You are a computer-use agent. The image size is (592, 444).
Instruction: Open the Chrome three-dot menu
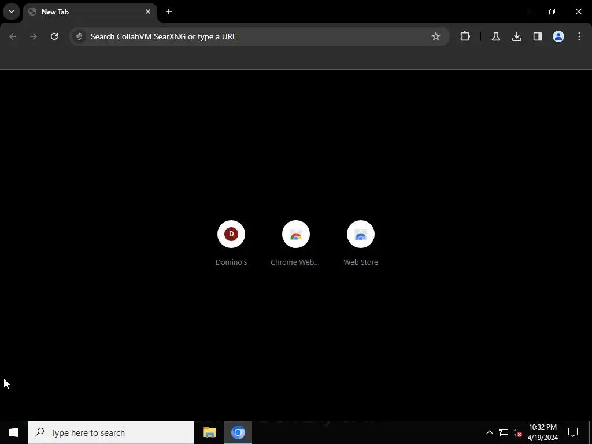[x=579, y=36]
